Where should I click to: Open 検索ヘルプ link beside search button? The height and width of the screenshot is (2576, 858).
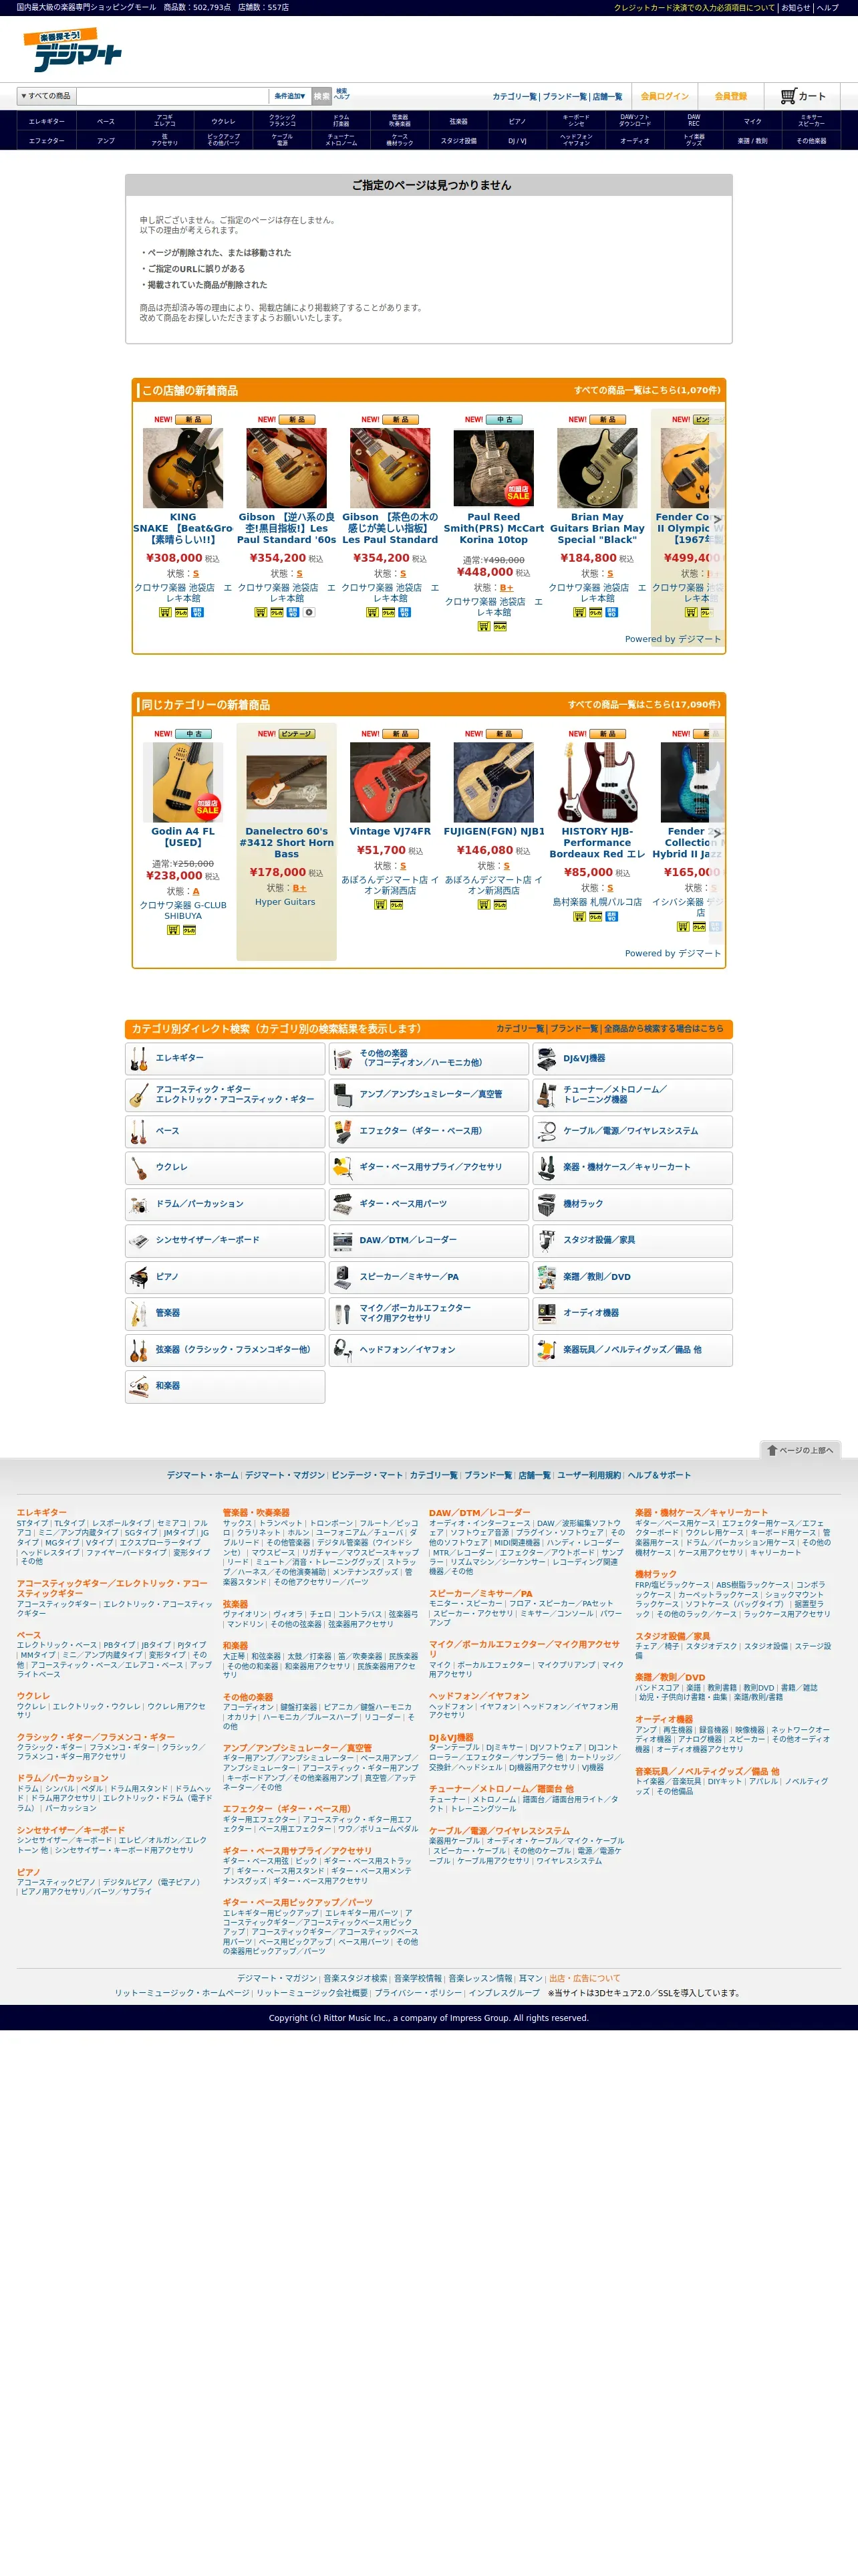341,94
